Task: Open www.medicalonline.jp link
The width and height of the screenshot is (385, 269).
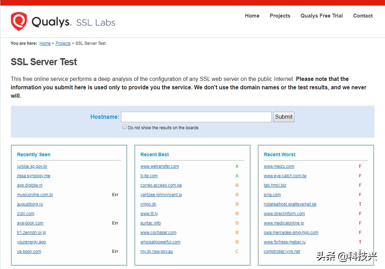Action: coord(284,223)
